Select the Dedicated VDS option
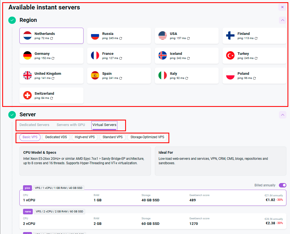The height and width of the screenshot is (234, 290). click(56, 137)
